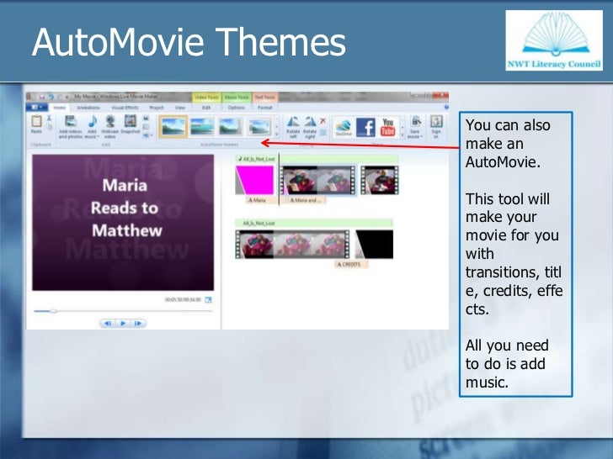The width and height of the screenshot is (613, 459).
Task: Select the last video clip in top row
Action: pyautogui.click(x=380, y=180)
